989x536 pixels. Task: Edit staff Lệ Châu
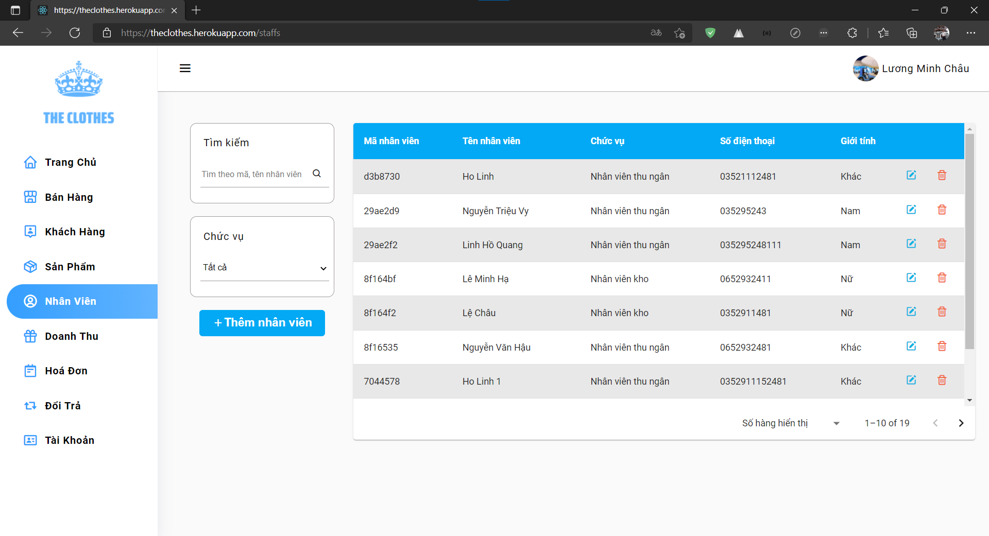[x=911, y=312]
